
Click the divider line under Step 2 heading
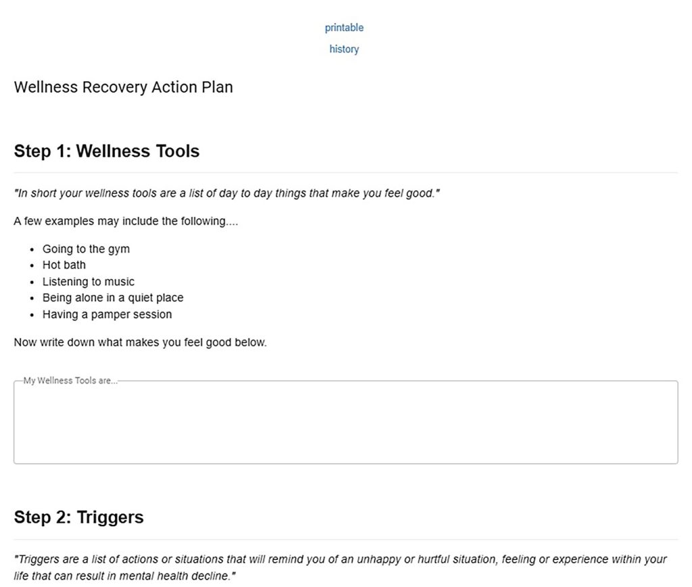(x=345, y=540)
